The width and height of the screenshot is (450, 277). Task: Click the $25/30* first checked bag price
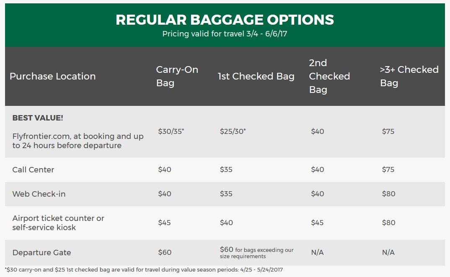pyautogui.click(x=233, y=131)
